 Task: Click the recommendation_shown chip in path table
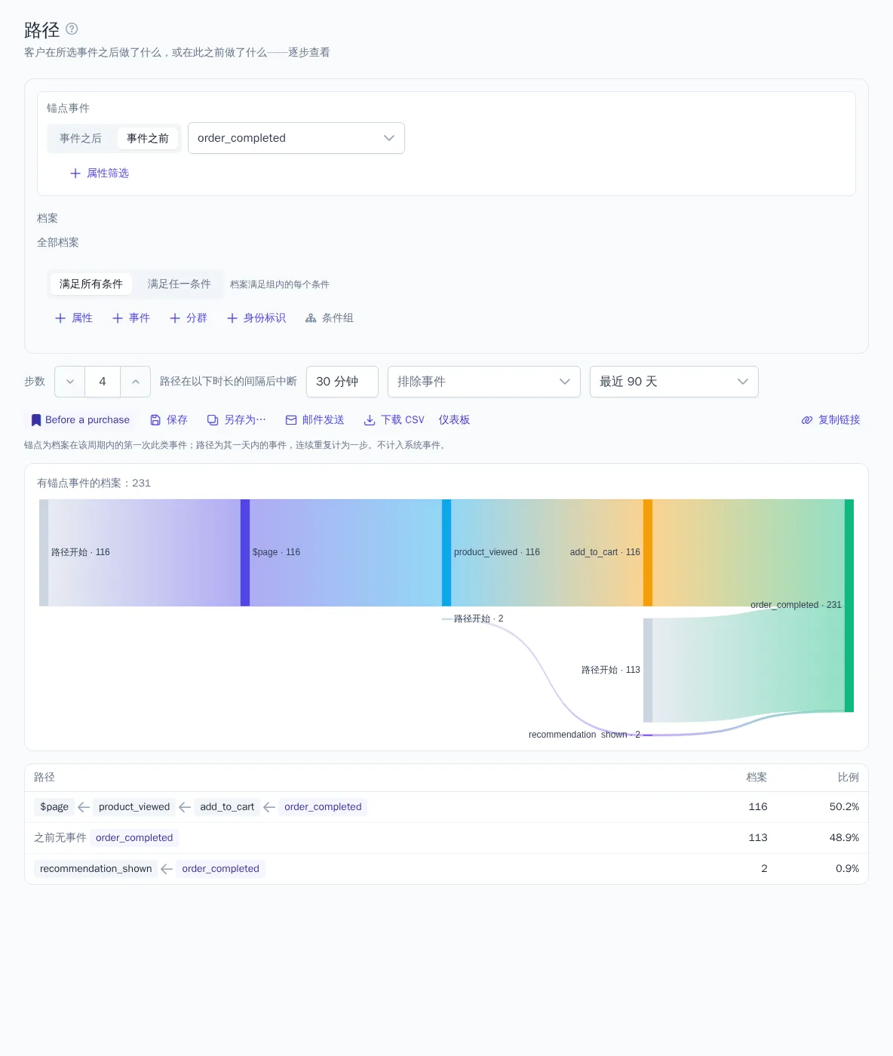[96, 869]
